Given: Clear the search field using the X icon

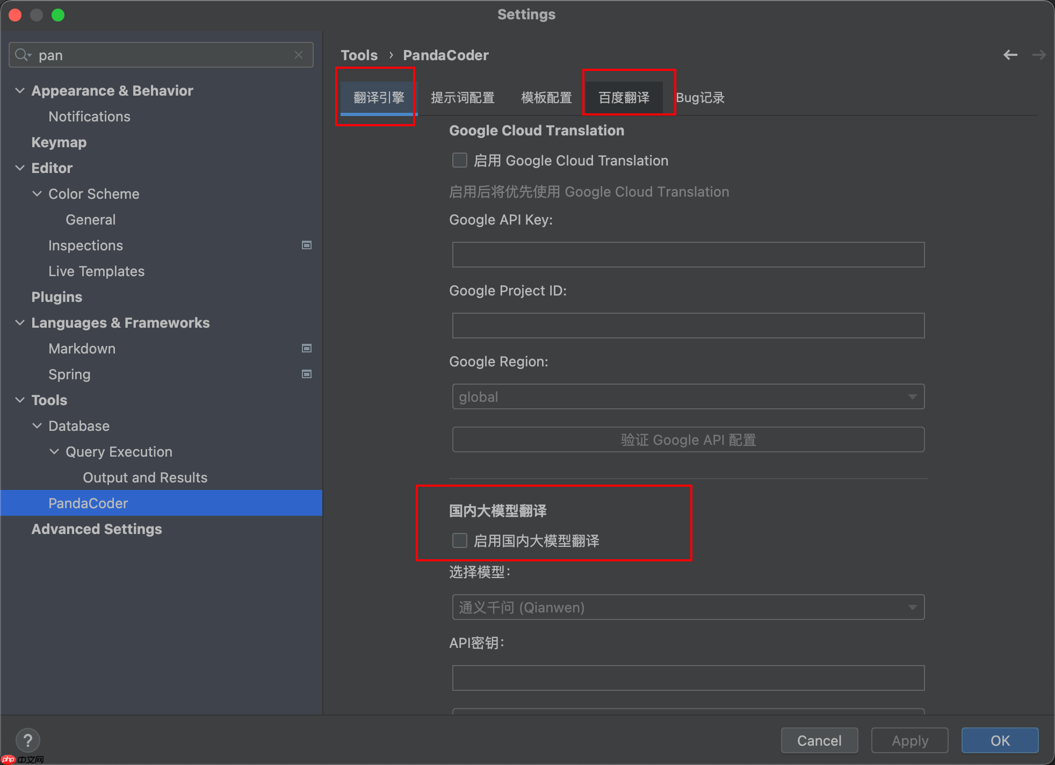Looking at the screenshot, I should coord(299,54).
